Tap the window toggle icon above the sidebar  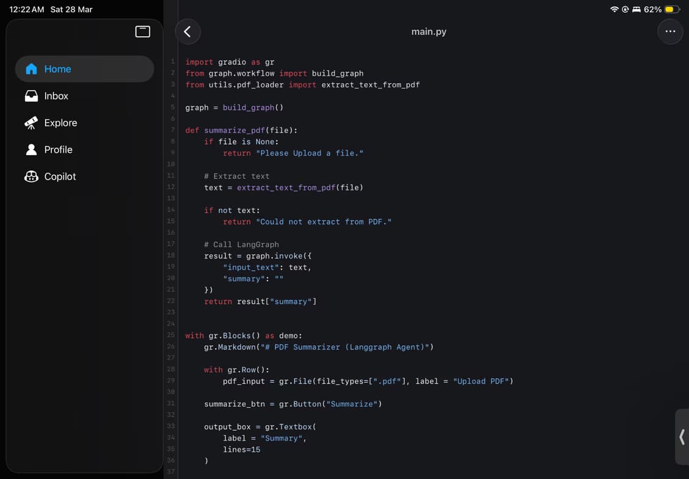[x=142, y=31]
